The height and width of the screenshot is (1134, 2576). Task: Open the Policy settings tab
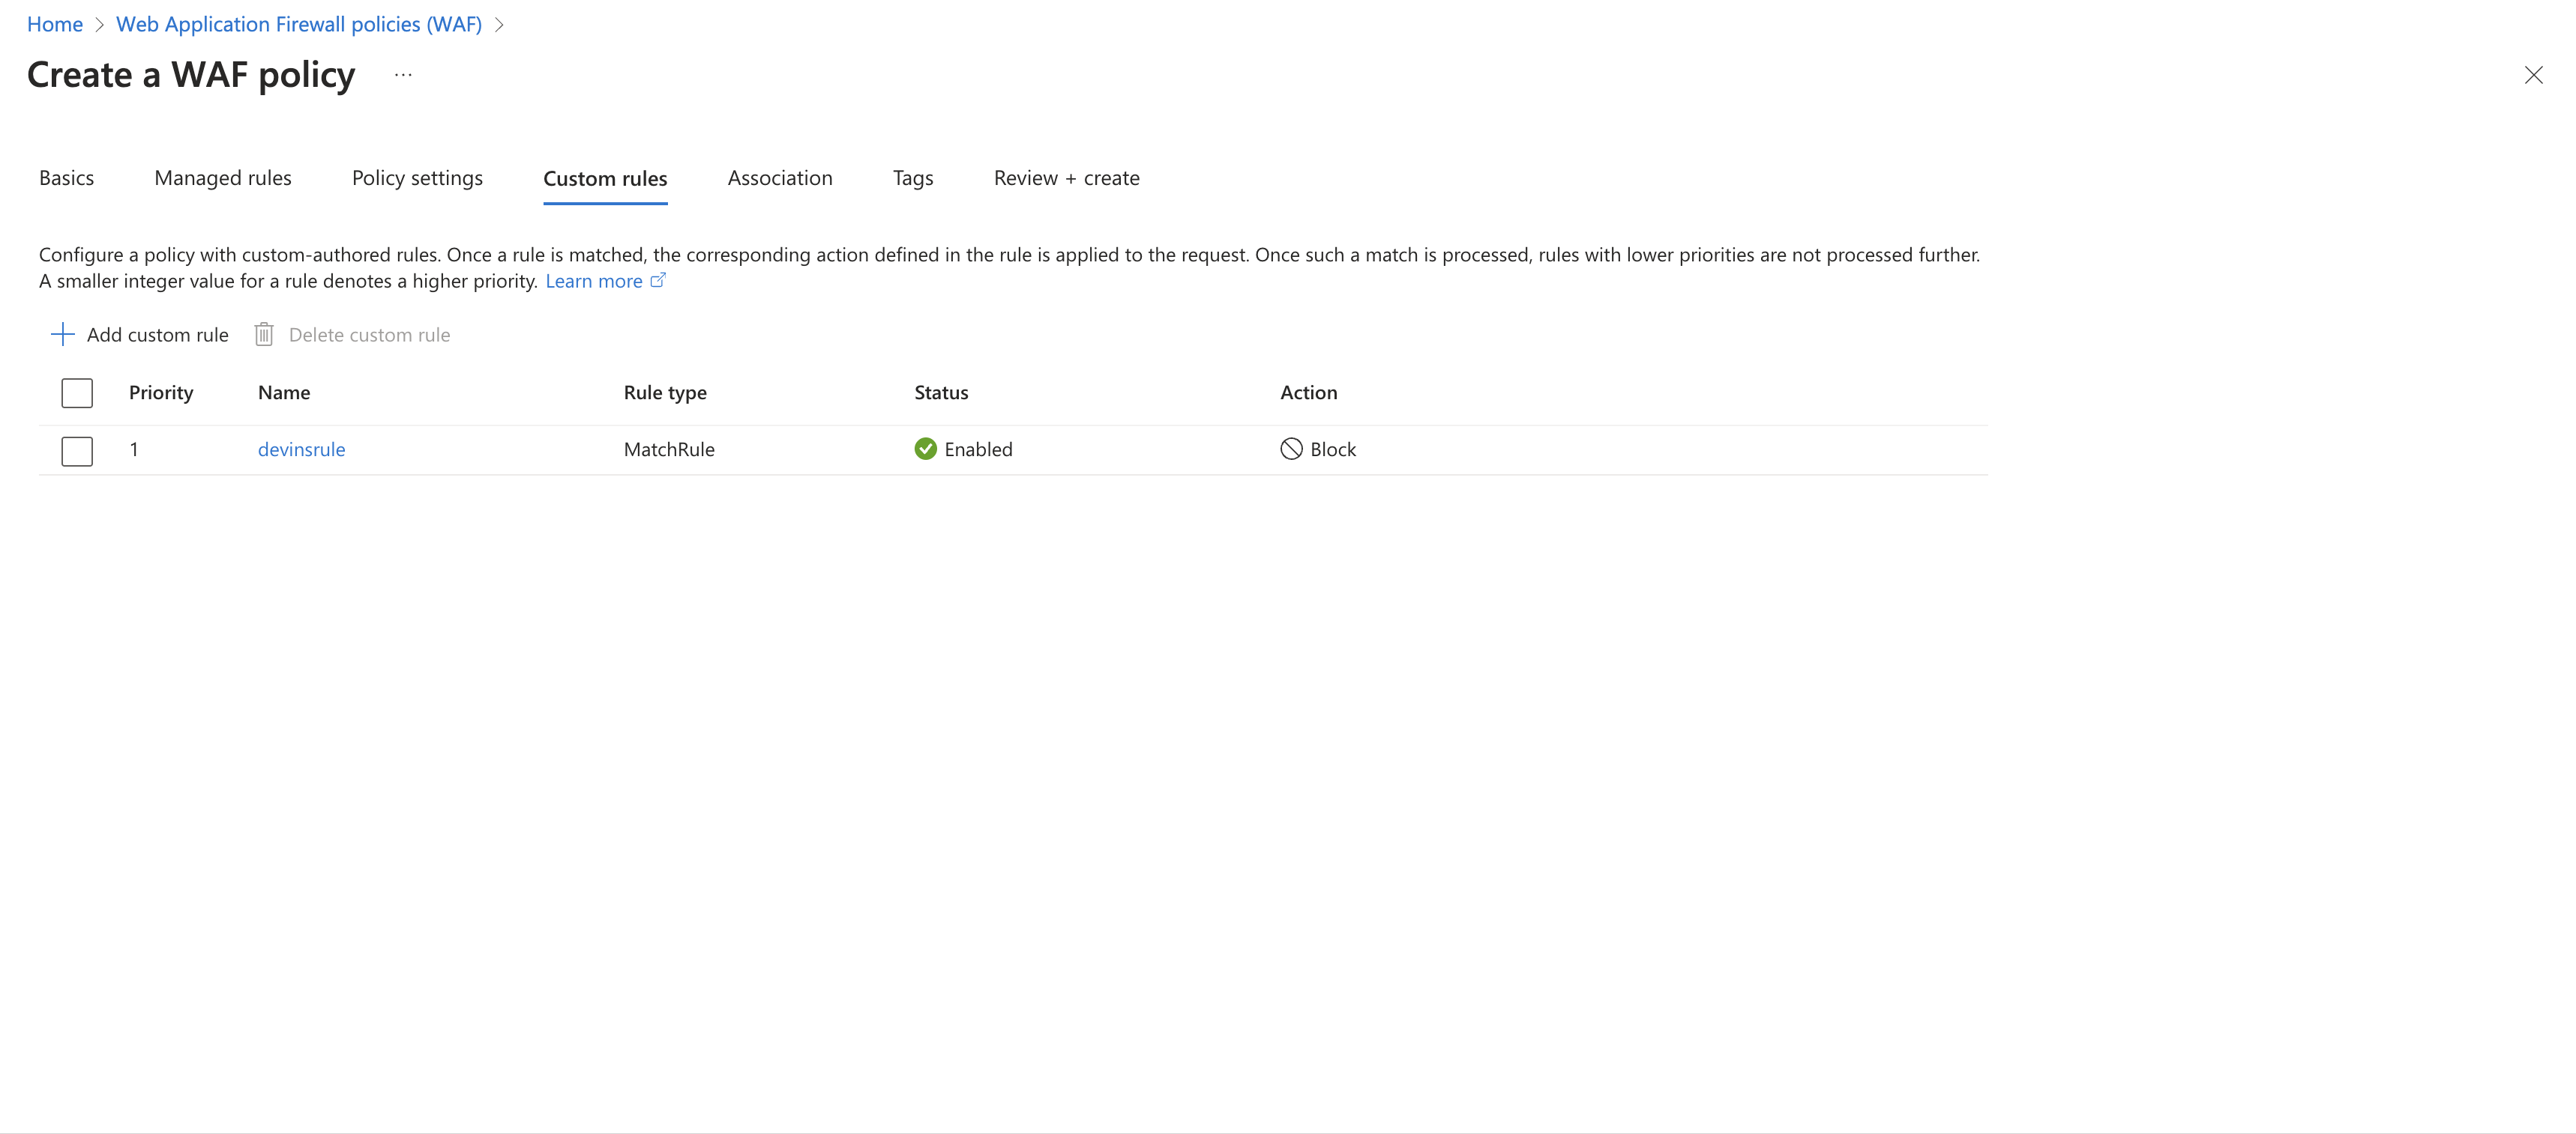pyautogui.click(x=417, y=178)
